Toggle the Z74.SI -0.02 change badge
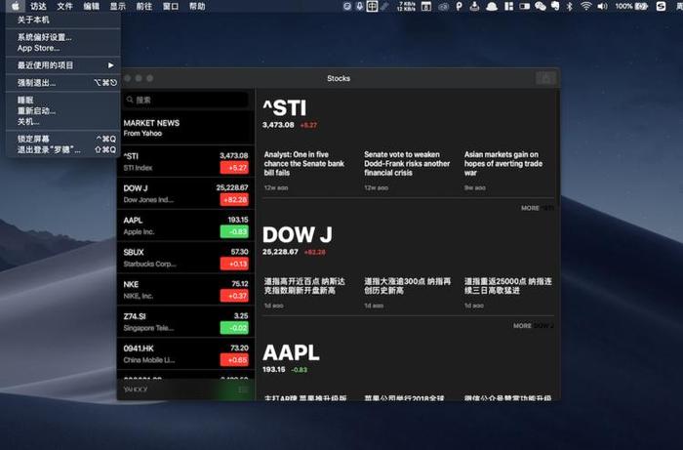683x450 pixels. tap(234, 328)
